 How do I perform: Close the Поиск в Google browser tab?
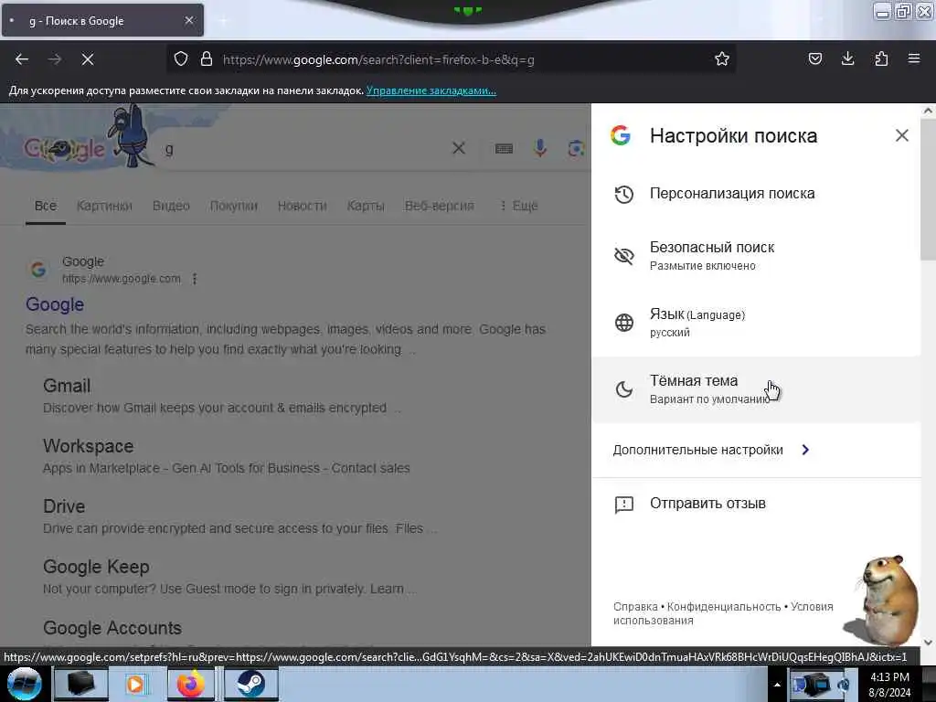(x=189, y=20)
